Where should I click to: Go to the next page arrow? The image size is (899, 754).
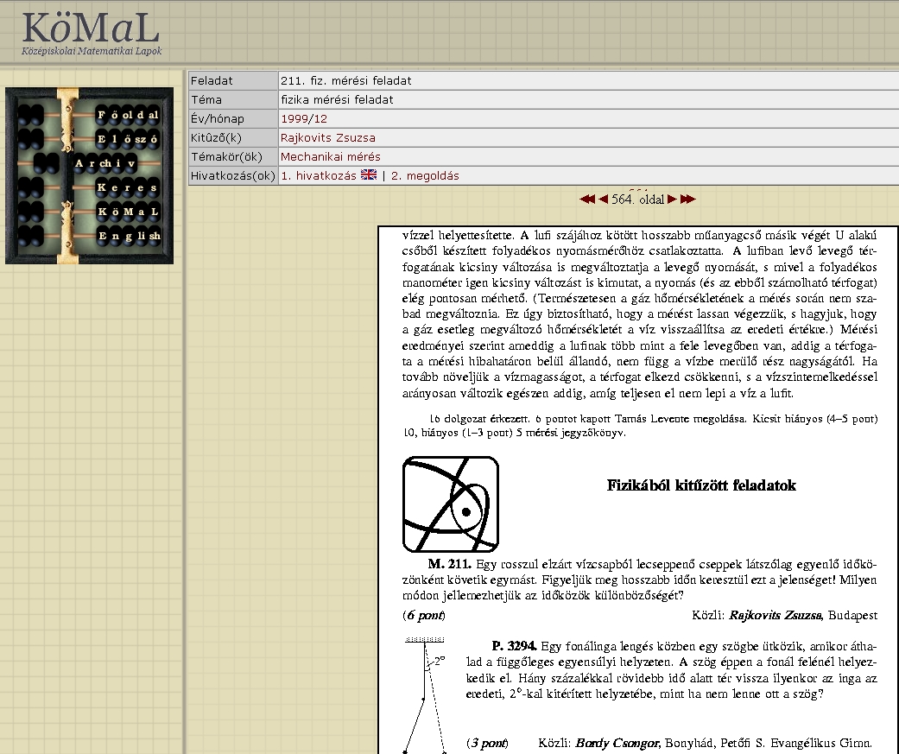coord(672,199)
